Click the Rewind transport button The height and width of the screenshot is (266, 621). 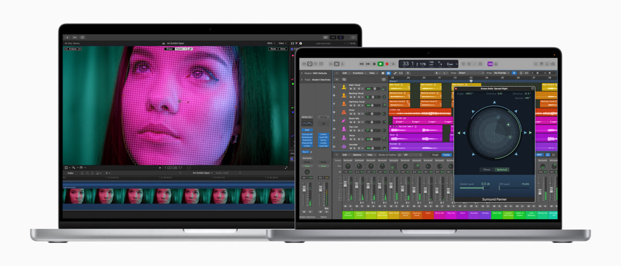click(x=362, y=64)
